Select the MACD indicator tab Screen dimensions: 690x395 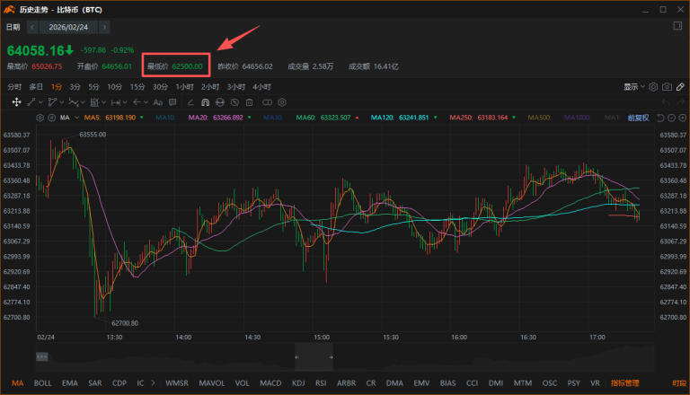[x=270, y=382]
